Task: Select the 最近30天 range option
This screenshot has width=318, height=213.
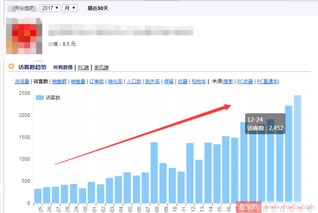Action: [x=98, y=9]
